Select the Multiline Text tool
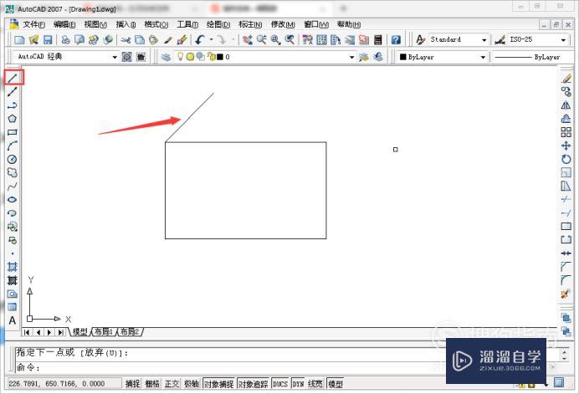 (13, 320)
